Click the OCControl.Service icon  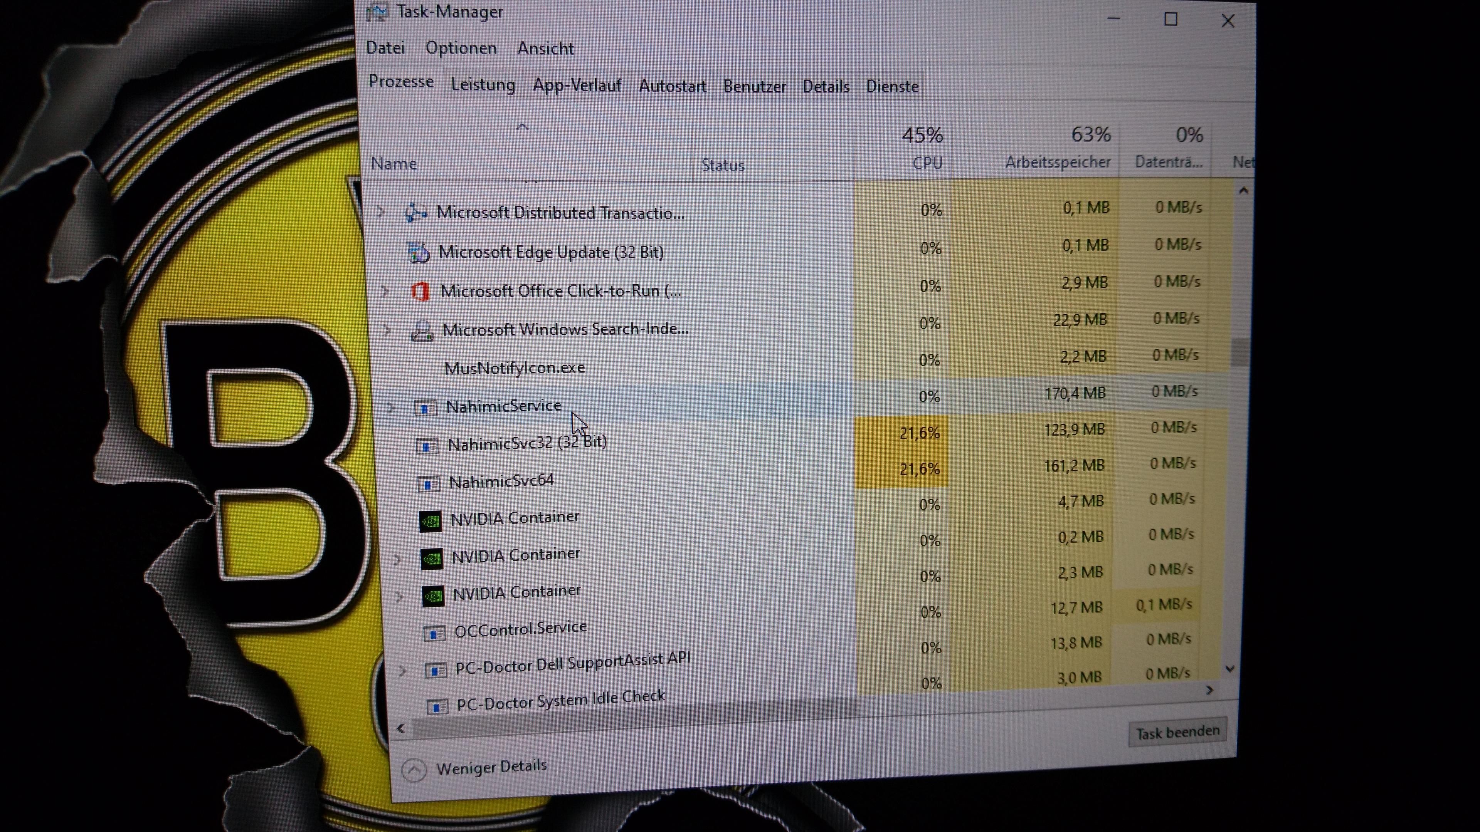(434, 633)
